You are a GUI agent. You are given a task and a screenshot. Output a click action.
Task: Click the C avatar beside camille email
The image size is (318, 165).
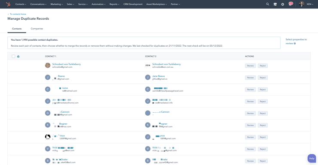point(148,89)
